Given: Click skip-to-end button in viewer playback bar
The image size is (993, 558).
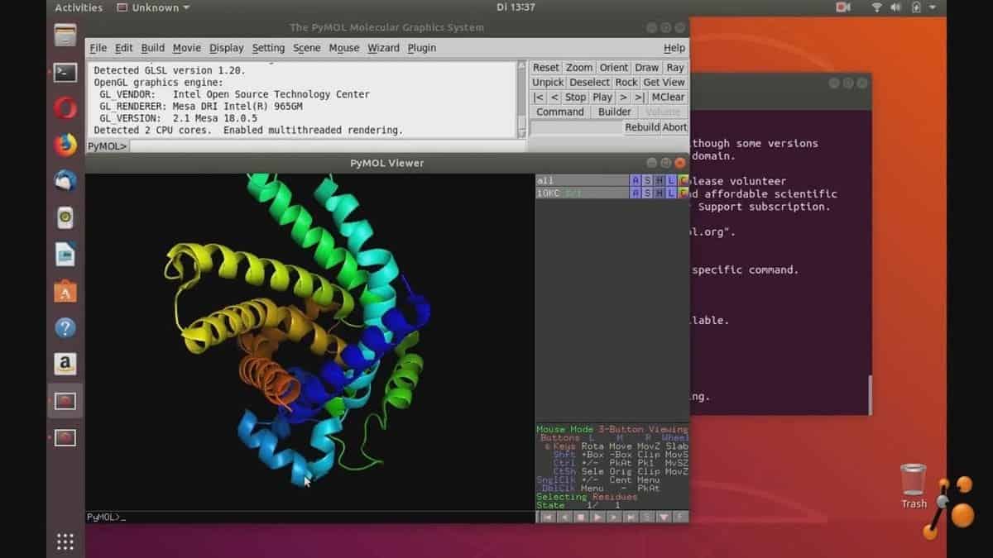Looking at the screenshot, I should click(631, 517).
